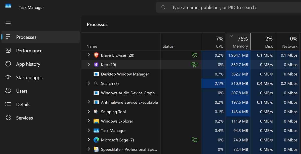This screenshot has height=154, width=301.
Task: Click the Desktop Window Manager icon
Action: tap(96, 74)
